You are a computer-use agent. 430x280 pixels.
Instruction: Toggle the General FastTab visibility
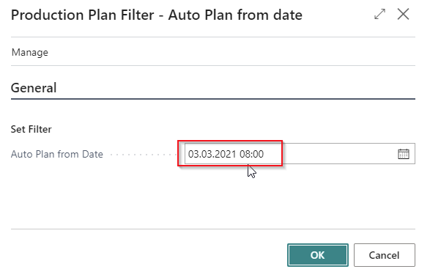[34, 88]
